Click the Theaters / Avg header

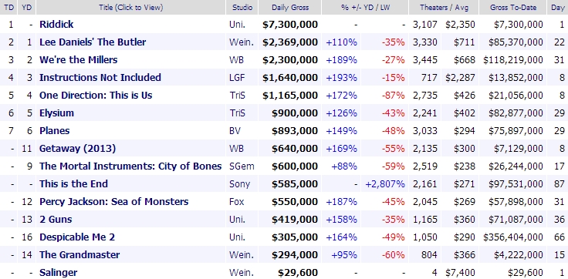(x=444, y=7)
